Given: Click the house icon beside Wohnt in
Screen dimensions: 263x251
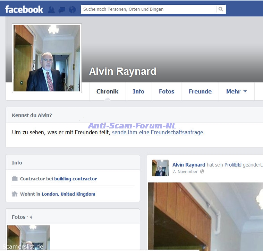Looking at the screenshot, I should point(15,194).
